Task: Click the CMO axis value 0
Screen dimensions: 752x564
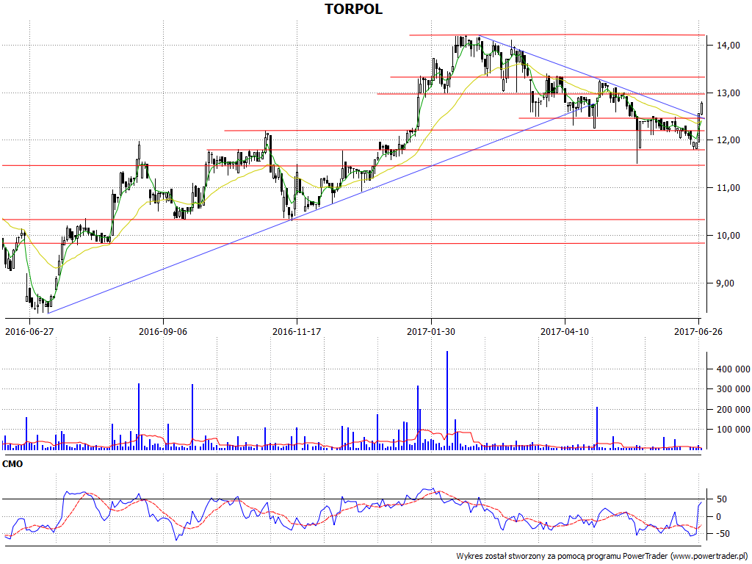Action: (718, 517)
